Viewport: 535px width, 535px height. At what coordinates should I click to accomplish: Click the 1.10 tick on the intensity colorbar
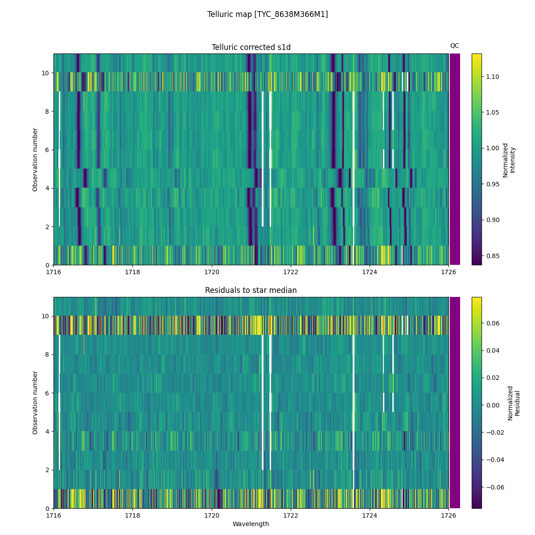coord(493,77)
